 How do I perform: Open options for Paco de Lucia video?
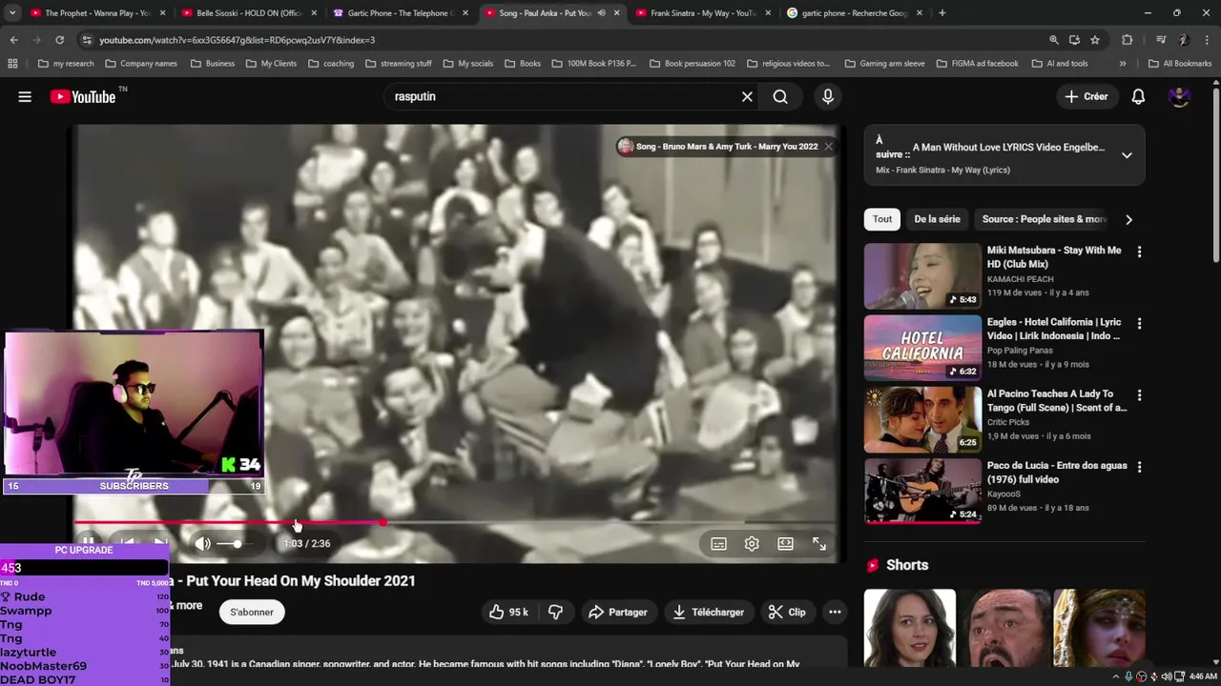click(1139, 467)
